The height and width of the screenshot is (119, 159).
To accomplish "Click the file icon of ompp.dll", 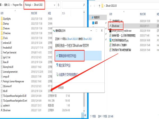I will [x=2, y=76].
